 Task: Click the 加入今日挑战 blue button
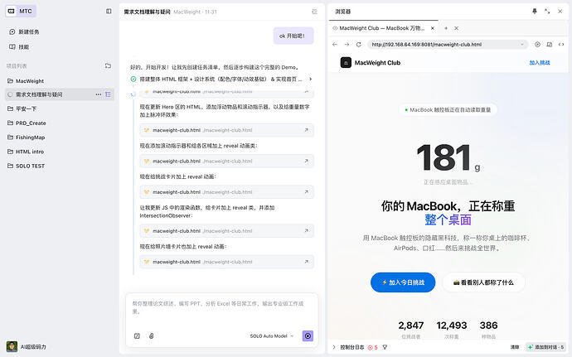click(403, 282)
